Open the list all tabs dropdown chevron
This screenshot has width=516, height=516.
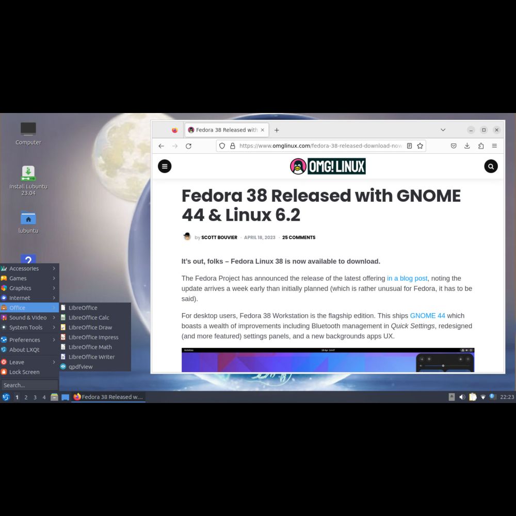[x=443, y=130]
